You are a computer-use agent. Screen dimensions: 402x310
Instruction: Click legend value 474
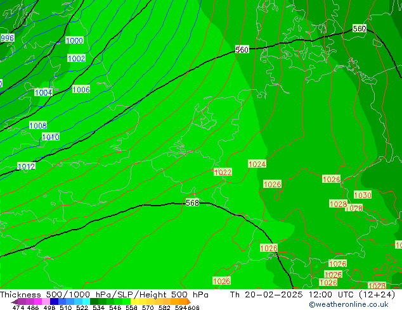pos(18,307)
